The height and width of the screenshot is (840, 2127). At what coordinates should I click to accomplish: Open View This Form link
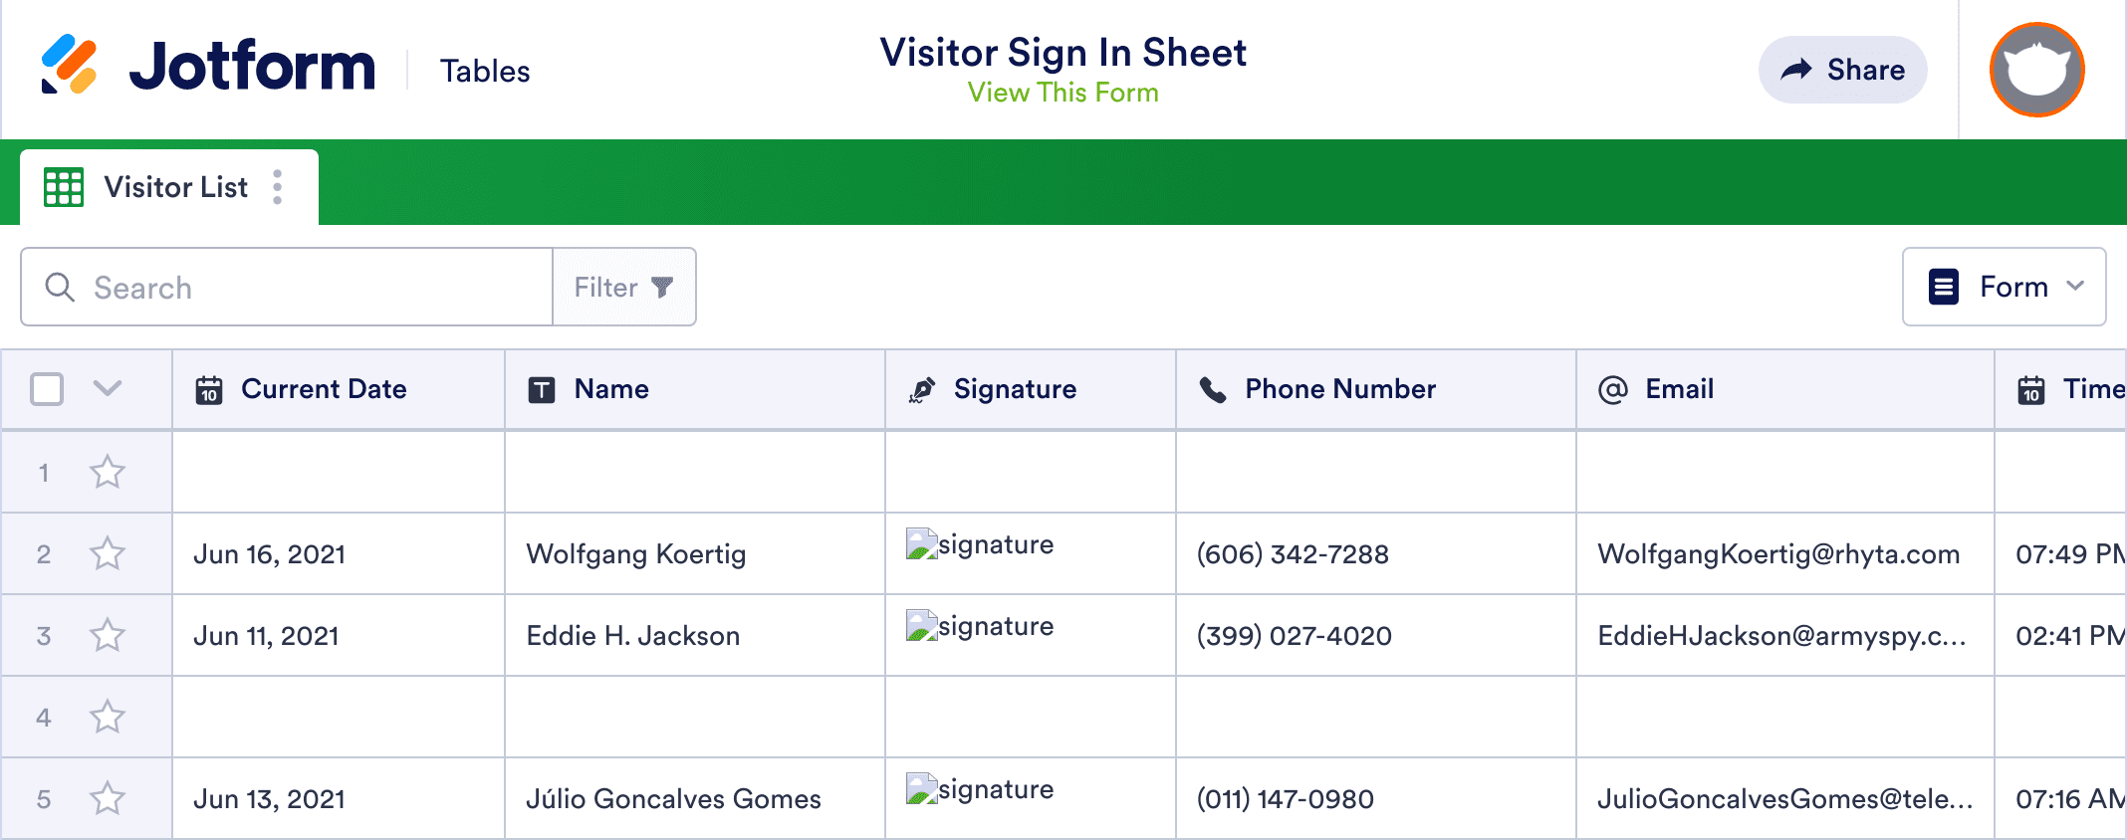1063,92
